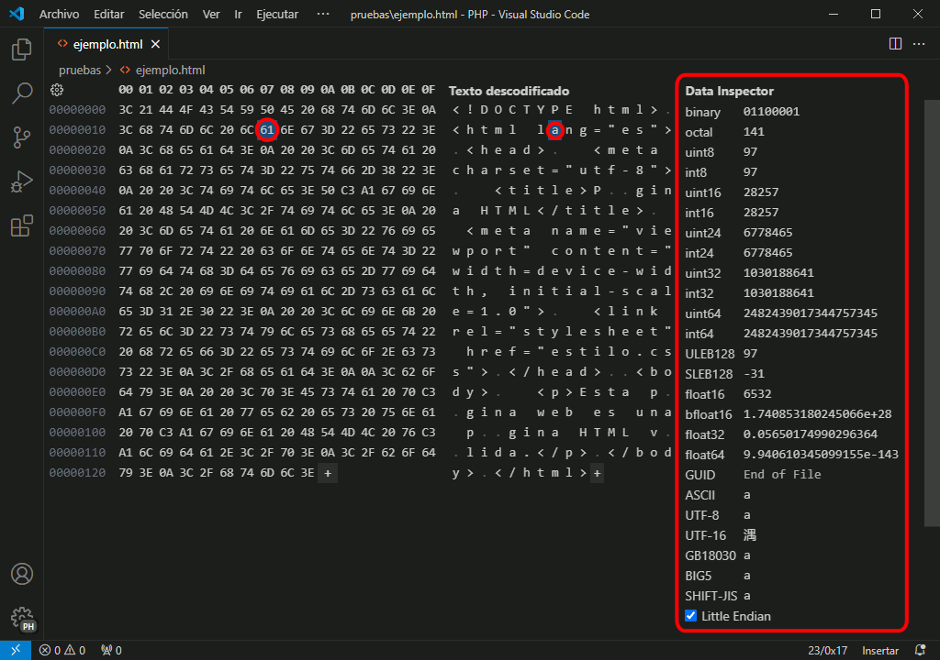This screenshot has width=940, height=660.
Task: Open the Explorer view in activity bar
Action: [22, 49]
